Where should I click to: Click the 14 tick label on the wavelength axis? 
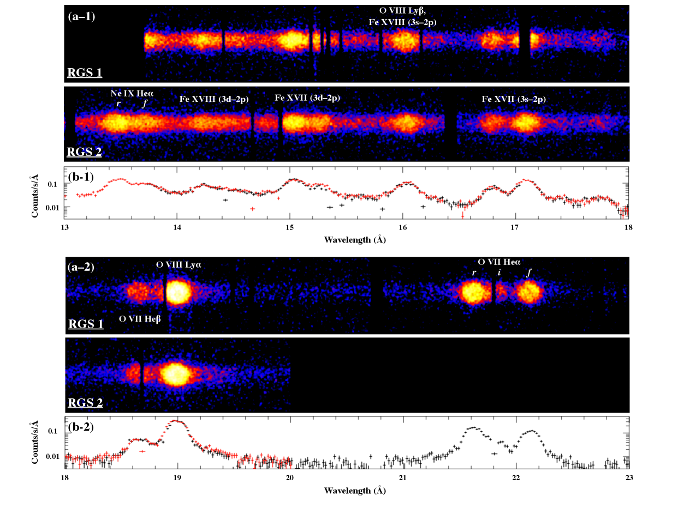pyautogui.click(x=177, y=226)
